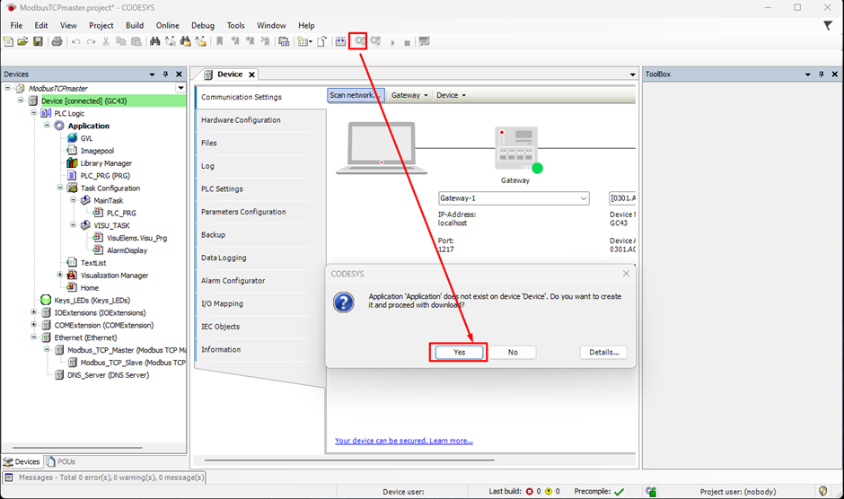Open the 'Your device can be secured' link
Screen dimensions: 844x499
404,441
